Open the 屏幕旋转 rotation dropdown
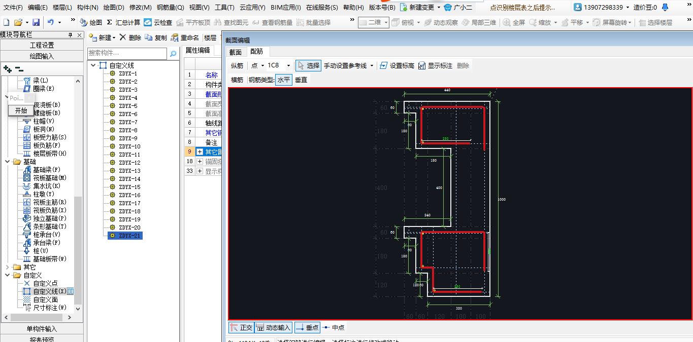The width and height of the screenshot is (693, 342). [631, 22]
